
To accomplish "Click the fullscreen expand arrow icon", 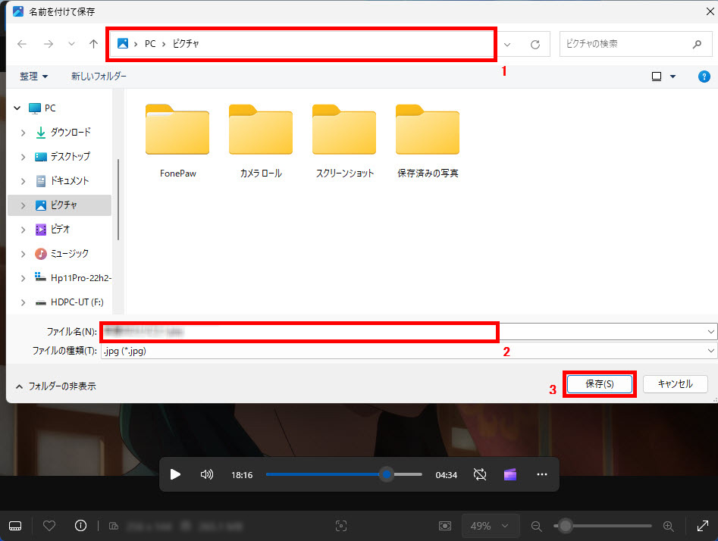I will 701,525.
